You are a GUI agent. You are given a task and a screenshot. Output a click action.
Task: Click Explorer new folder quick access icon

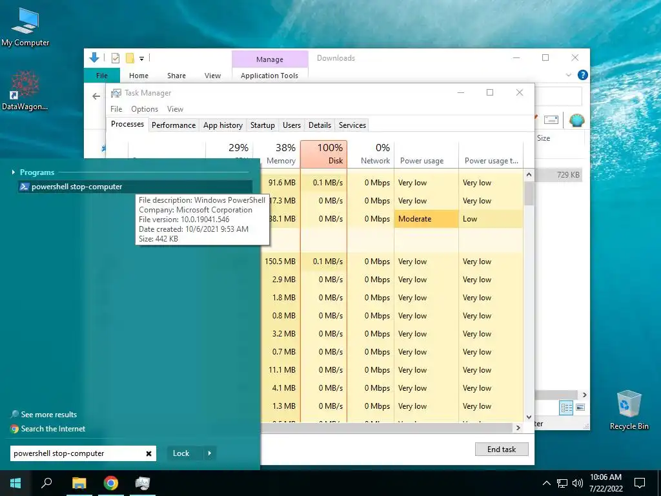[x=130, y=58]
